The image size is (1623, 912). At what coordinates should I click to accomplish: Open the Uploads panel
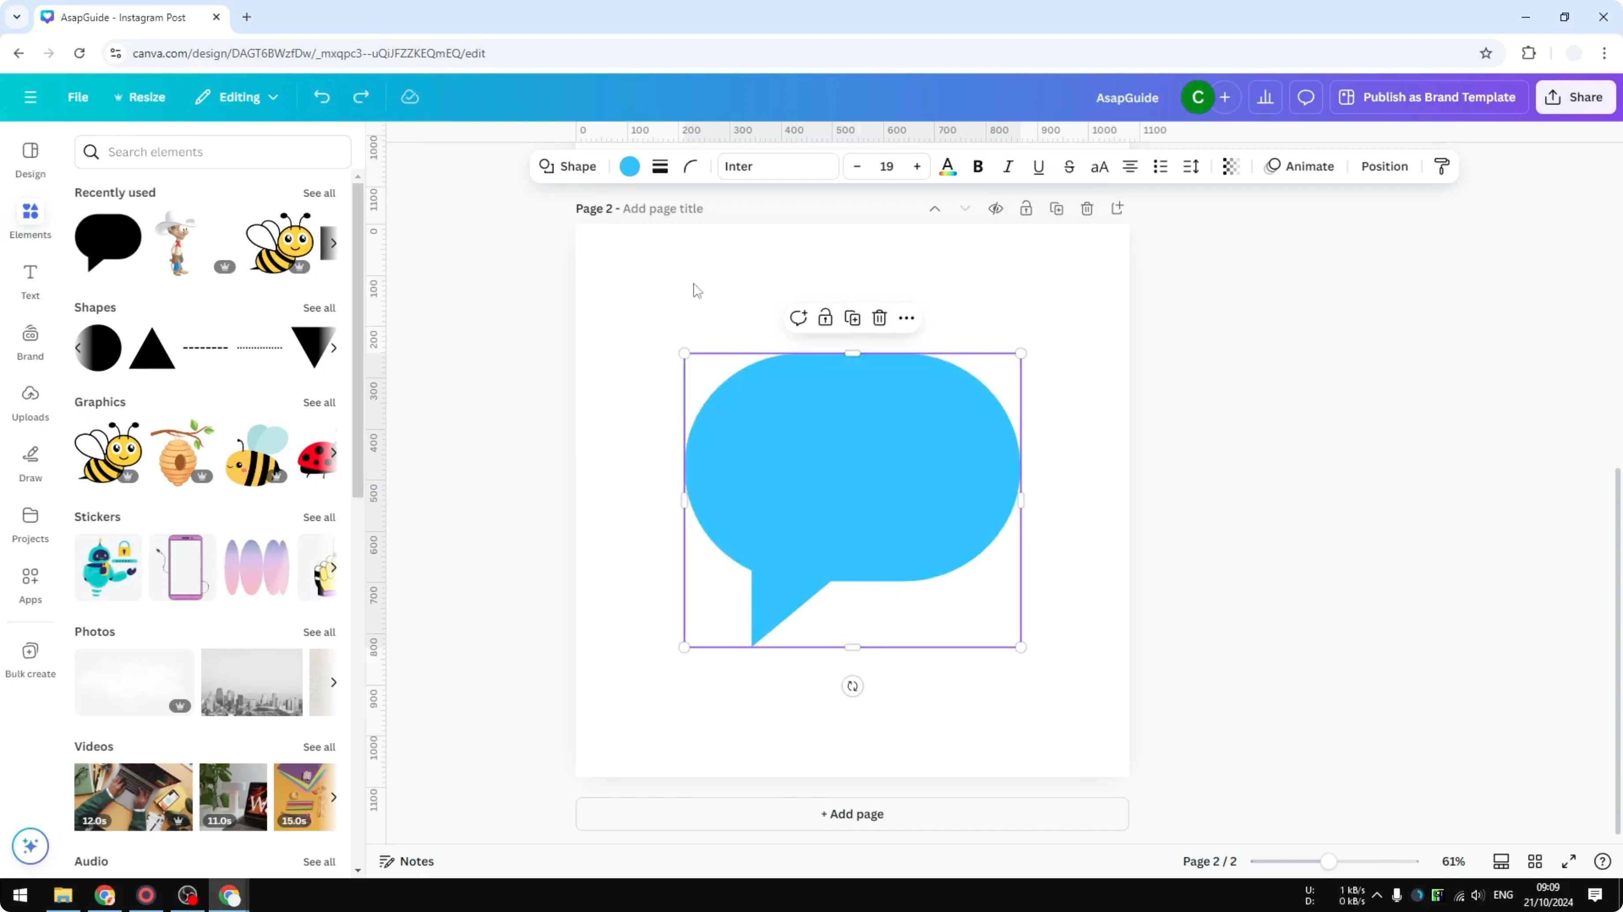(30, 401)
